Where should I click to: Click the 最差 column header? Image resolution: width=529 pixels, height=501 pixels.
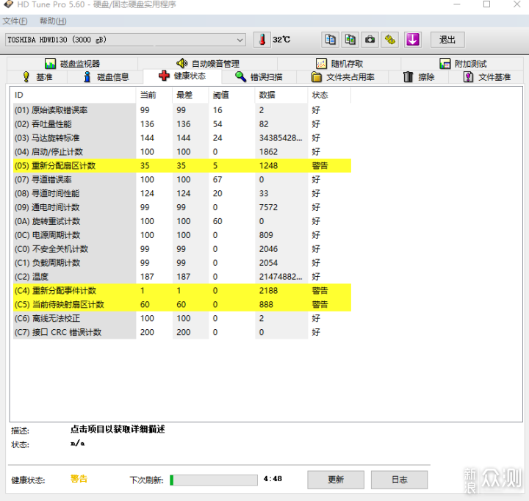click(190, 95)
